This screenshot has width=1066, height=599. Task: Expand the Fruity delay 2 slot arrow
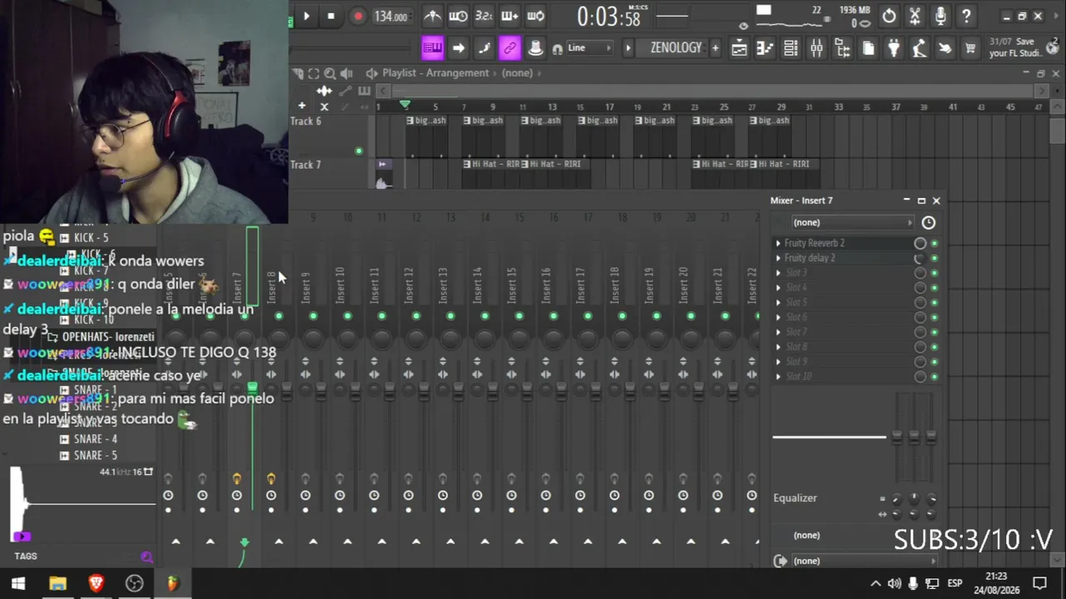coord(779,258)
